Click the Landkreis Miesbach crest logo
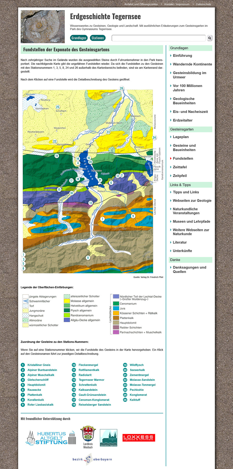This screenshot has width=233, height=469. (88, 437)
